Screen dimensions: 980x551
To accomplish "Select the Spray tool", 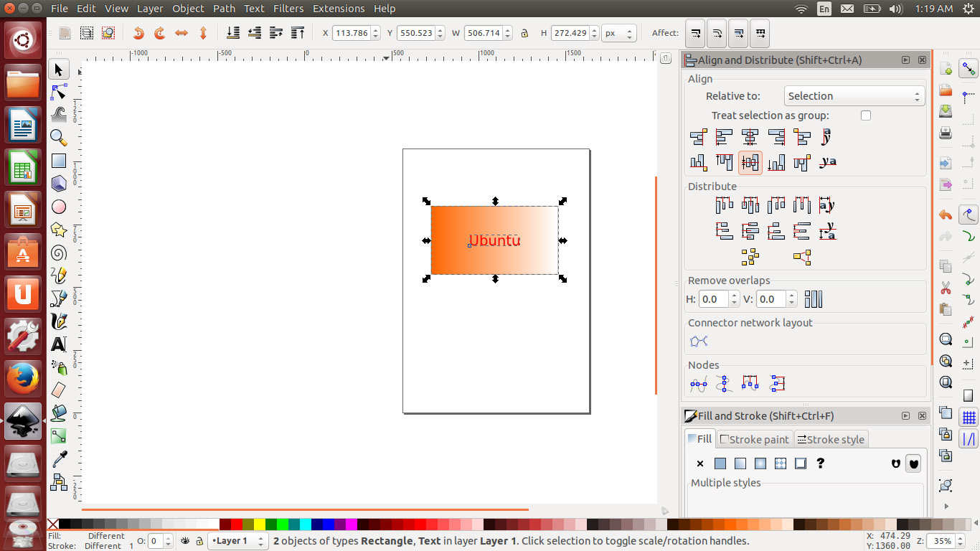I will (59, 367).
